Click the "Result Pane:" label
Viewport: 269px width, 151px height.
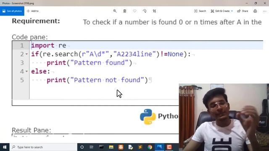32,130
